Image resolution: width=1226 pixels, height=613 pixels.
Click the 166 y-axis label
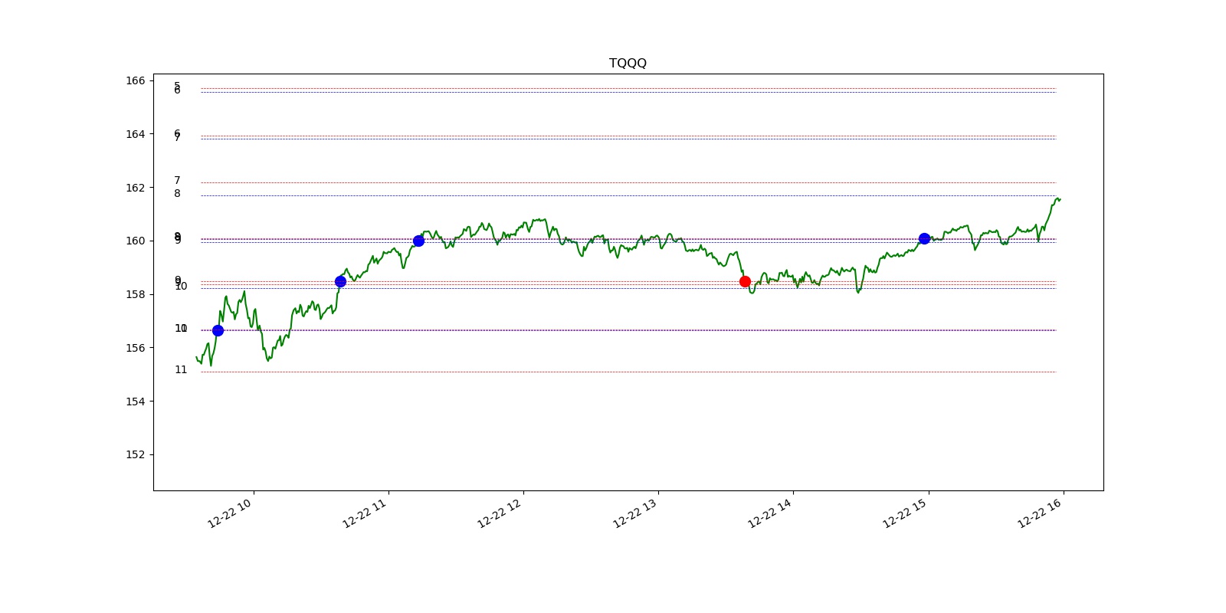click(135, 80)
